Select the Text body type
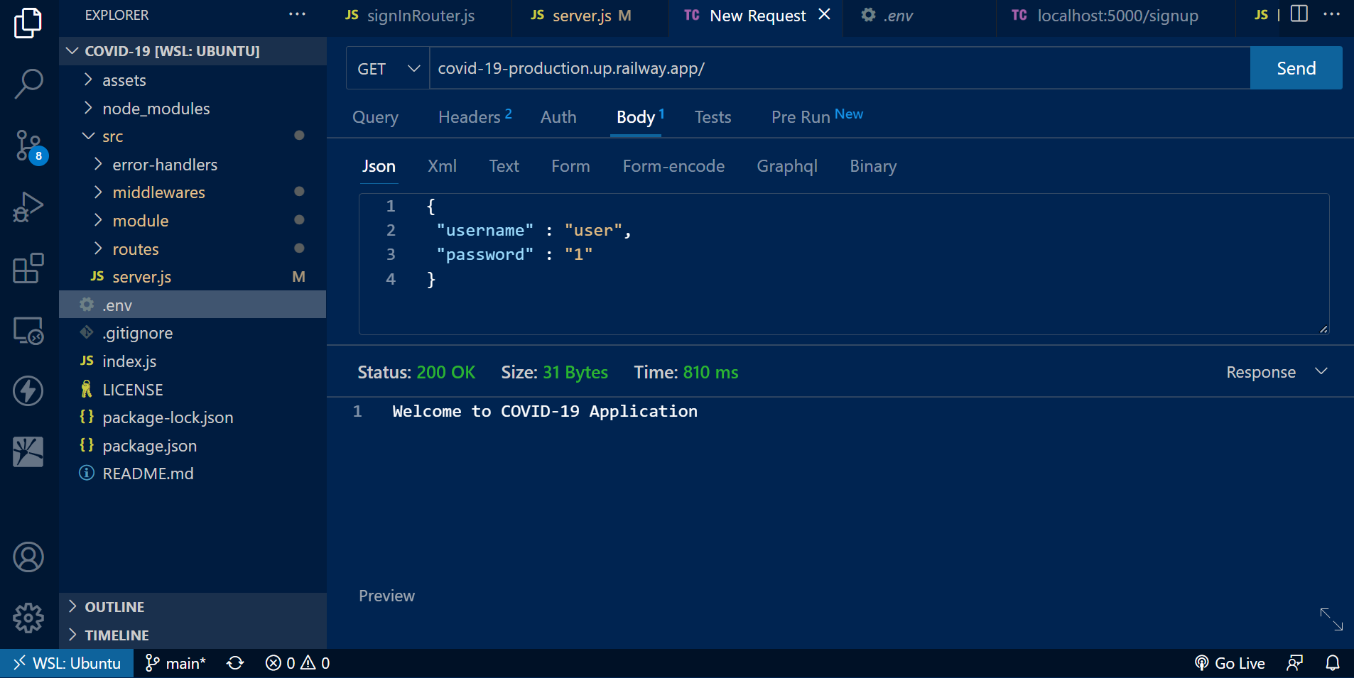Image resolution: width=1354 pixels, height=678 pixels. 504,166
